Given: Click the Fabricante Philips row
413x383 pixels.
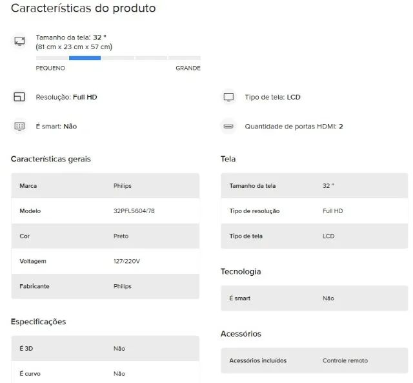Looking at the screenshot, I should 105,286.
